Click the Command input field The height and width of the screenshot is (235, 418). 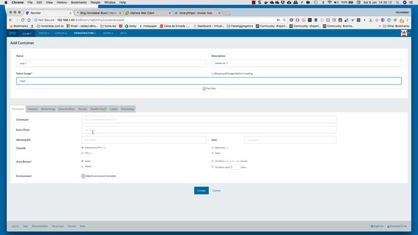point(209,119)
